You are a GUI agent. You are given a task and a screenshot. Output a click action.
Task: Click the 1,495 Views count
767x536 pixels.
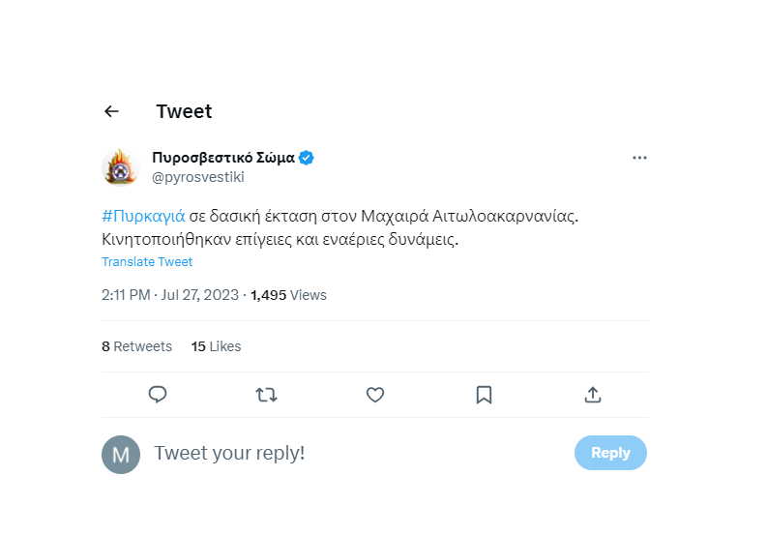point(288,295)
